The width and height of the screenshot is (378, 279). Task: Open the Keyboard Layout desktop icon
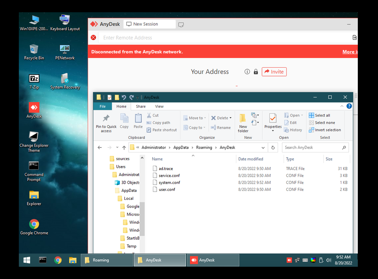tap(65, 23)
